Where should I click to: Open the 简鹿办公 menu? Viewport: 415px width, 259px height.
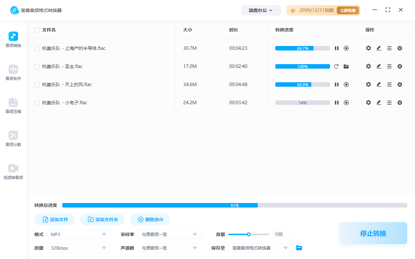[x=261, y=10]
